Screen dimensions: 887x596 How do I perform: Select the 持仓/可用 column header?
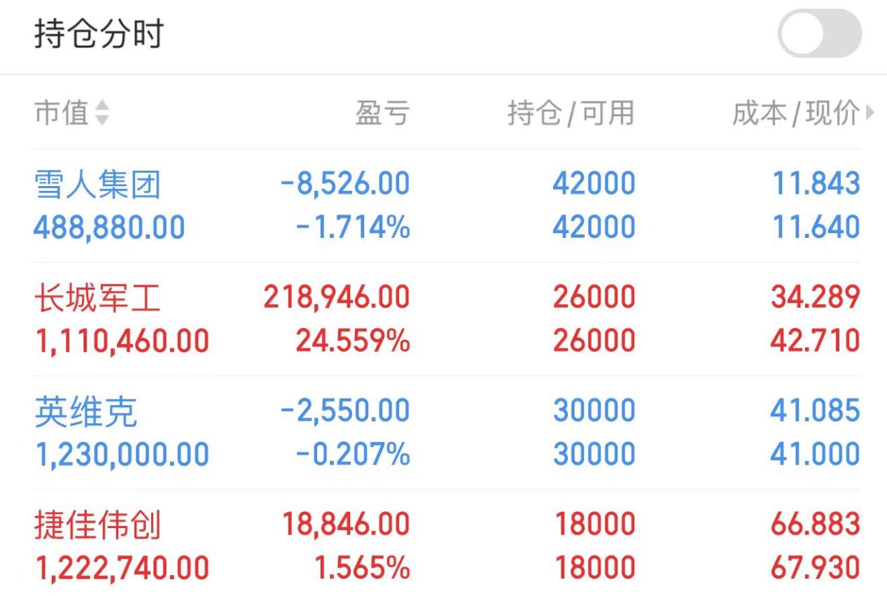tap(571, 113)
